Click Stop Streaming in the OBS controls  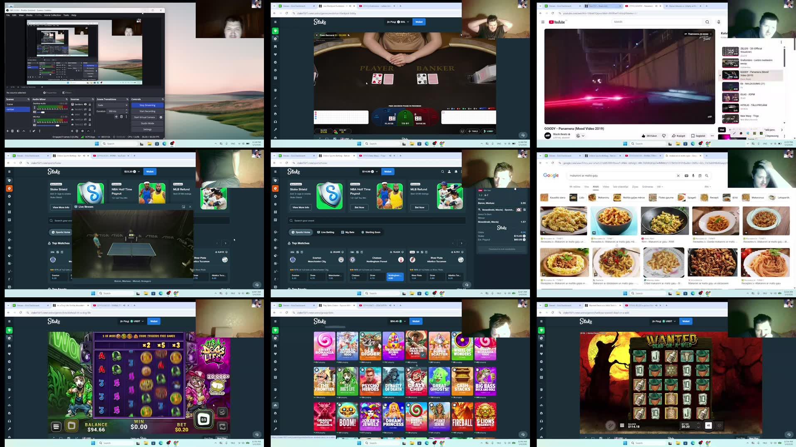pyautogui.click(x=147, y=105)
